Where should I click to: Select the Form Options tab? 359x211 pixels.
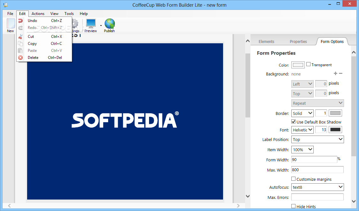[x=332, y=42]
